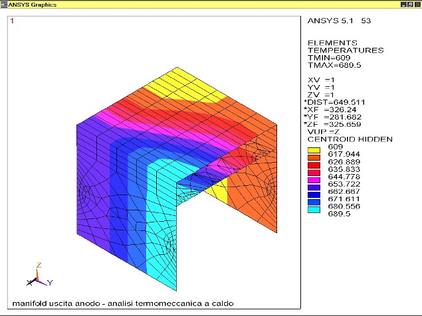Click the YV =1 view vector text

(321, 88)
